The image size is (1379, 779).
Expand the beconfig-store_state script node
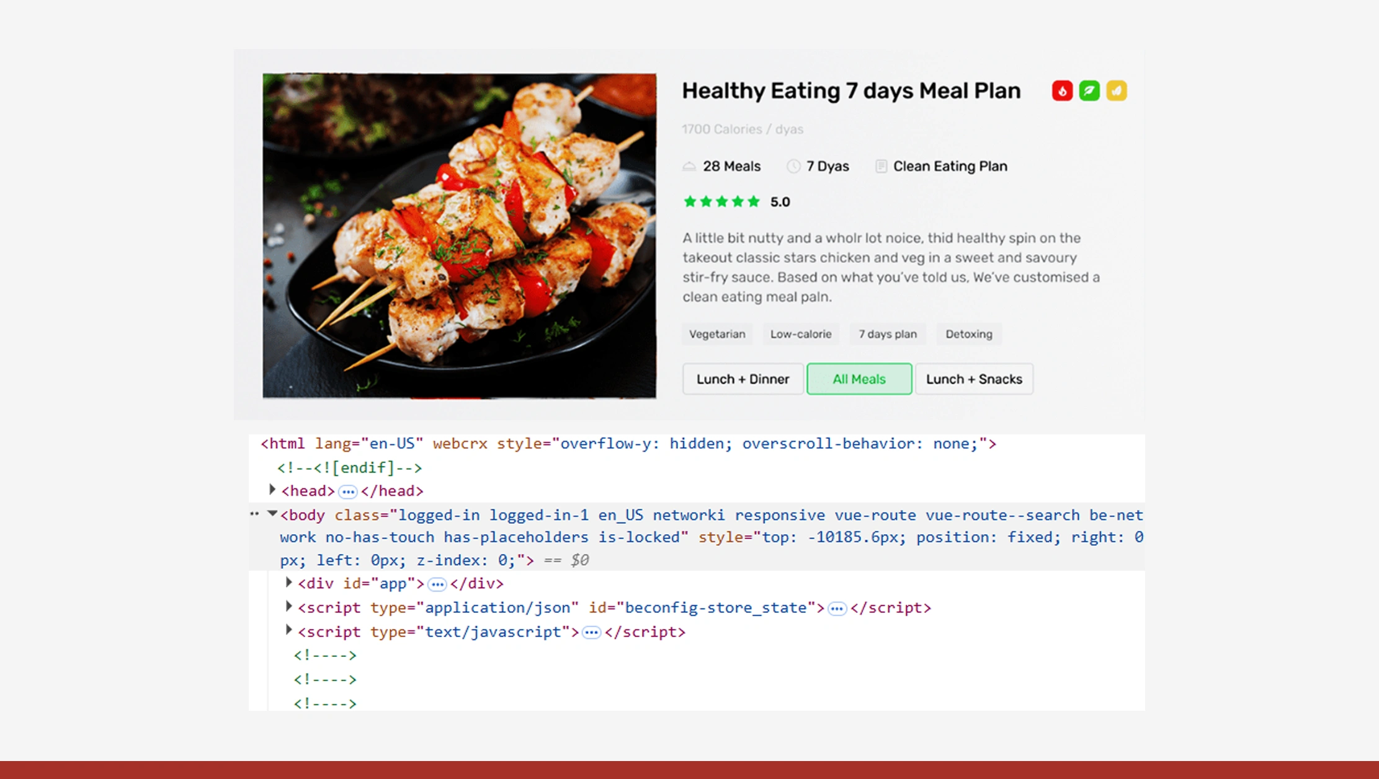[x=289, y=606]
